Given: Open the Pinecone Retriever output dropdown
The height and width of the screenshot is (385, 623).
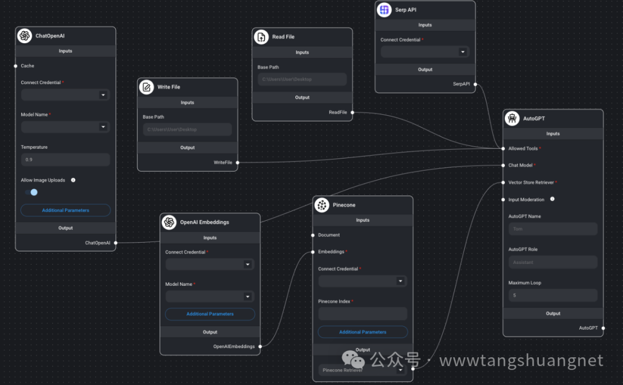Looking at the screenshot, I should pyautogui.click(x=363, y=370).
